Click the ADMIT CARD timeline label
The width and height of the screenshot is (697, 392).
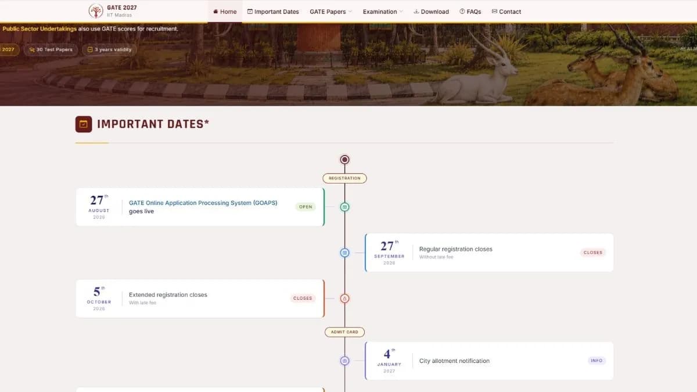[344, 332]
